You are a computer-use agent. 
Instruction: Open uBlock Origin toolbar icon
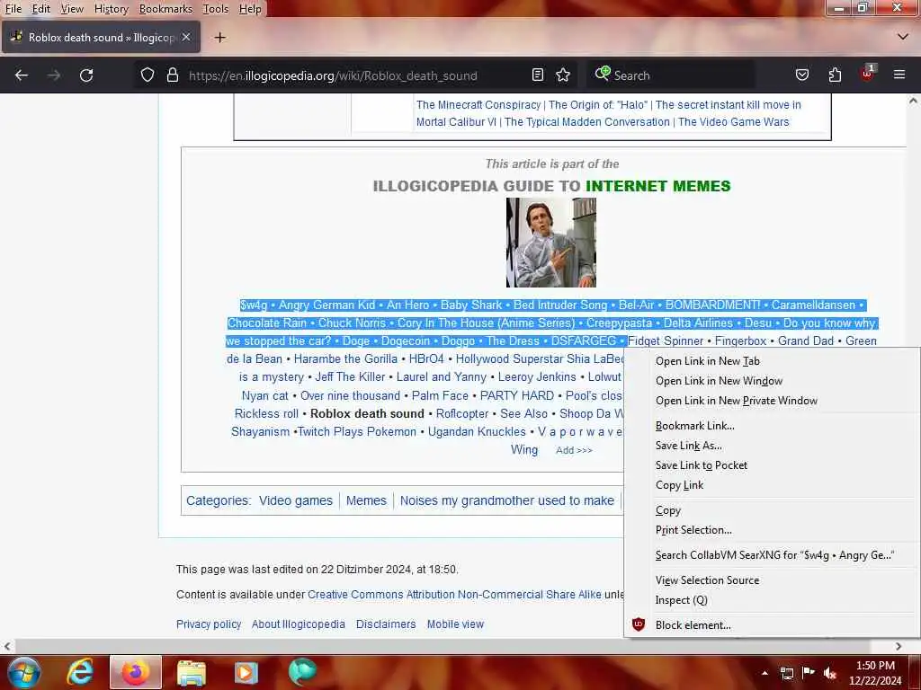click(x=868, y=74)
